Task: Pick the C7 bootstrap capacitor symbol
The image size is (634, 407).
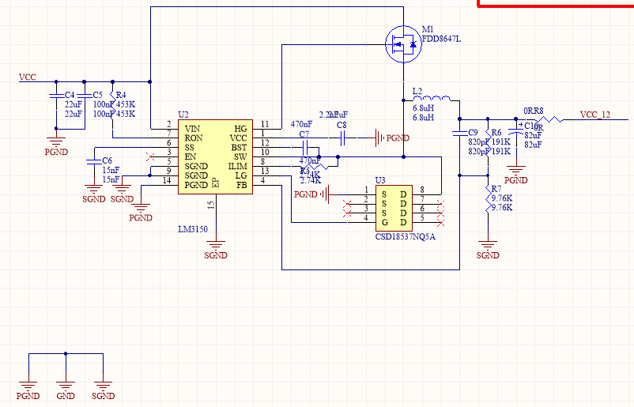Action: click(304, 147)
